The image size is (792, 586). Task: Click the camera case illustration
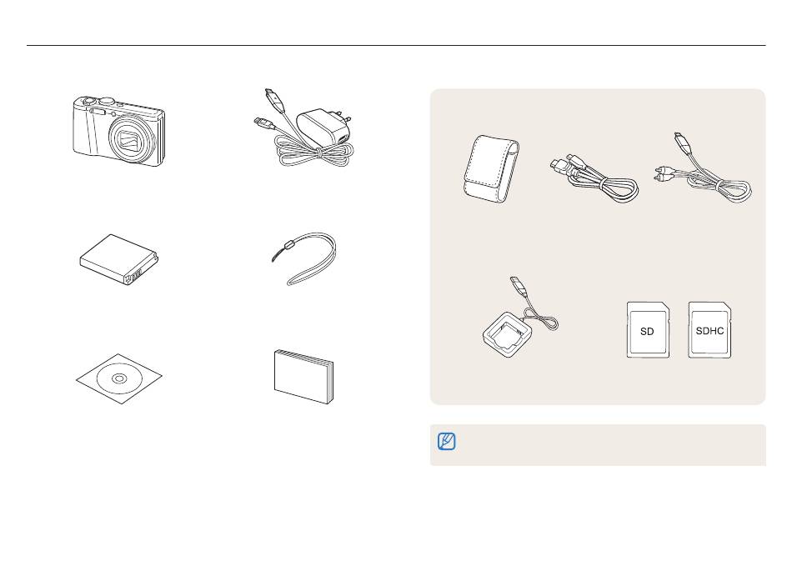(x=491, y=168)
